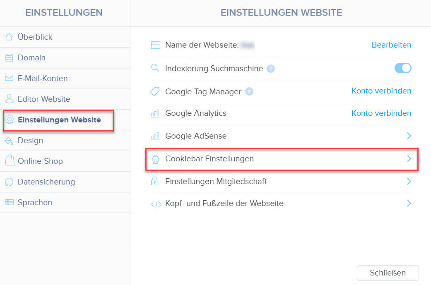Expand Einstellungen Mitgliedschaft chevron arrow
The width and height of the screenshot is (431, 285).
click(x=409, y=181)
